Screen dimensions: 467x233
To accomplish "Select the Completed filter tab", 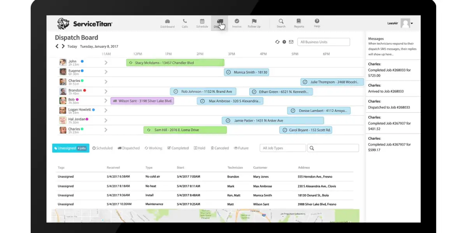I will point(178,148).
